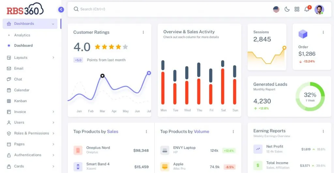
Task: Open the Analytics menu item
Action: [22, 35]
